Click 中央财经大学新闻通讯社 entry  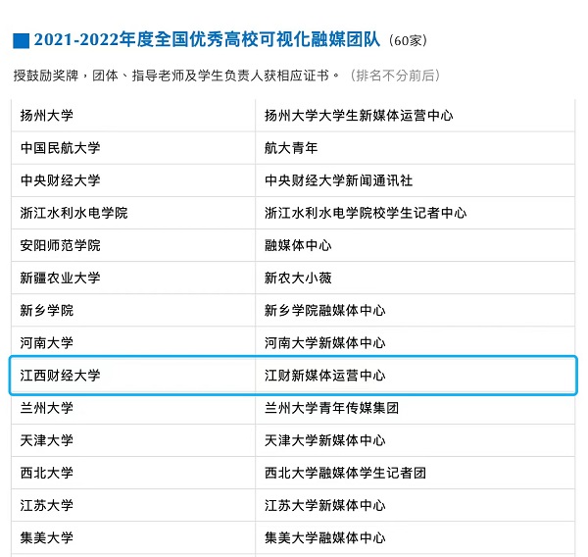tap(339, 180)
